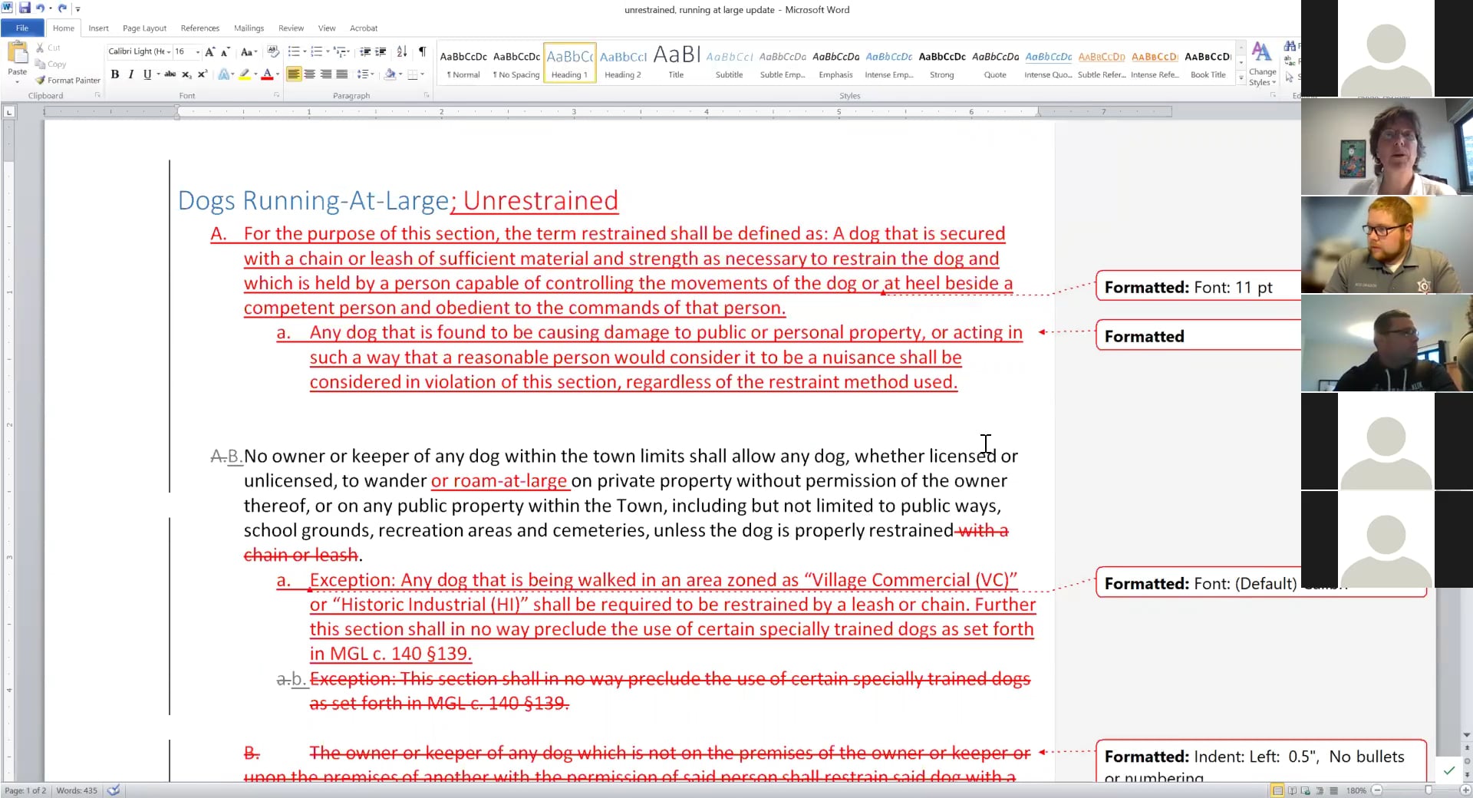Apply the Normal style

point(463,63)
